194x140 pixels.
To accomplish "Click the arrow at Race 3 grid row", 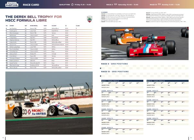I will [x=100, y=68].
